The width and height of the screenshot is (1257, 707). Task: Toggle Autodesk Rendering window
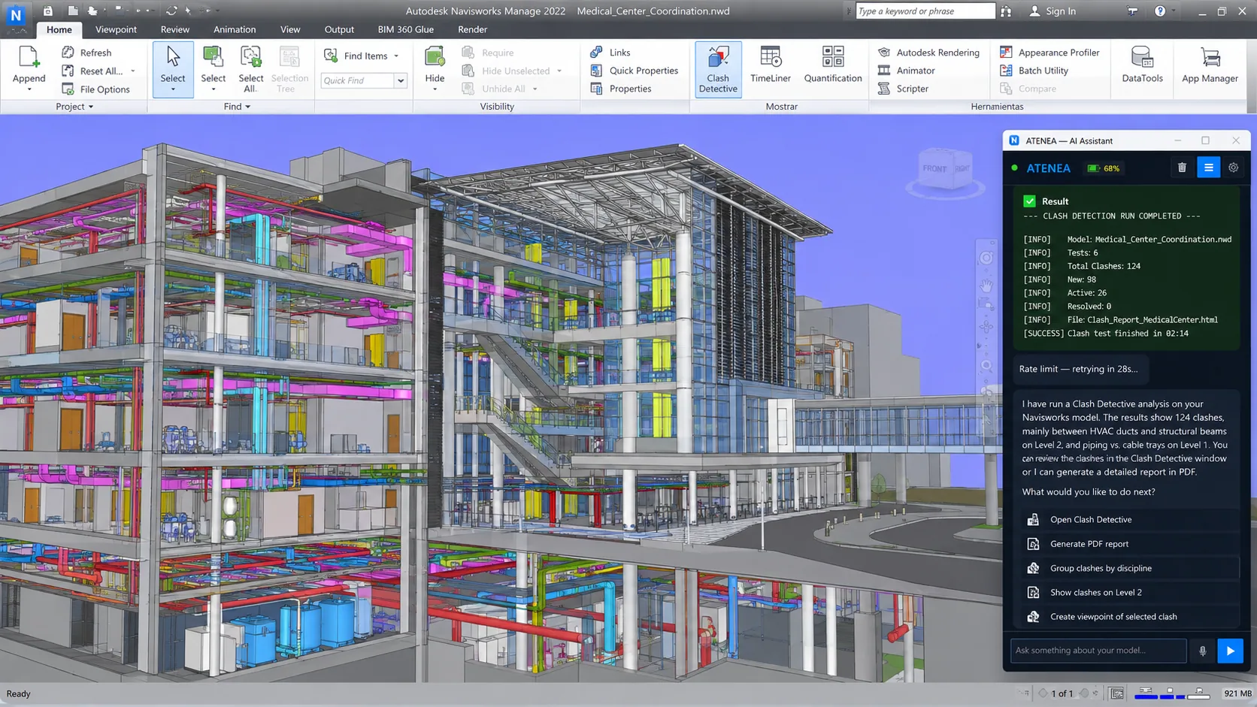928,53
